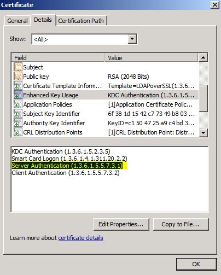Click the Enhanced Key Usage extension icon
The height and width of the screenshot is (275, 221).
tap(18, 95)
